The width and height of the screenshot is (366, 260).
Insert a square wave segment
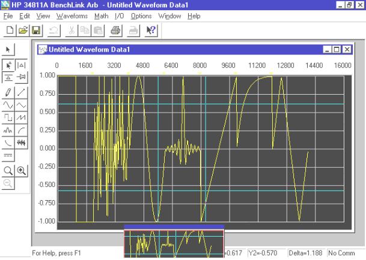[x=8, y=117]
